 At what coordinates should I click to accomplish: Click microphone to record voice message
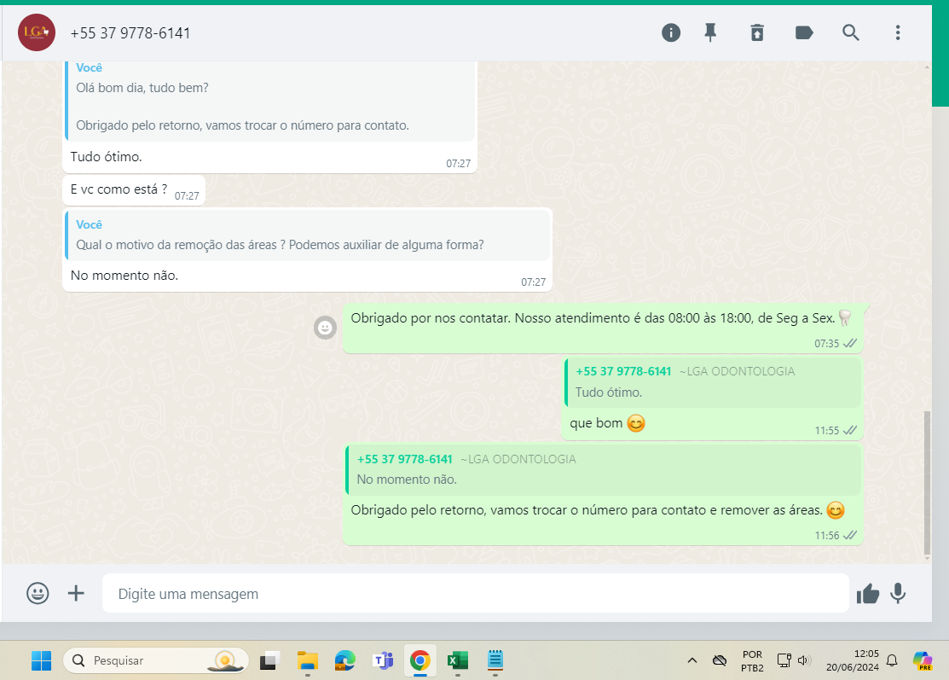(x=898, y=594)
